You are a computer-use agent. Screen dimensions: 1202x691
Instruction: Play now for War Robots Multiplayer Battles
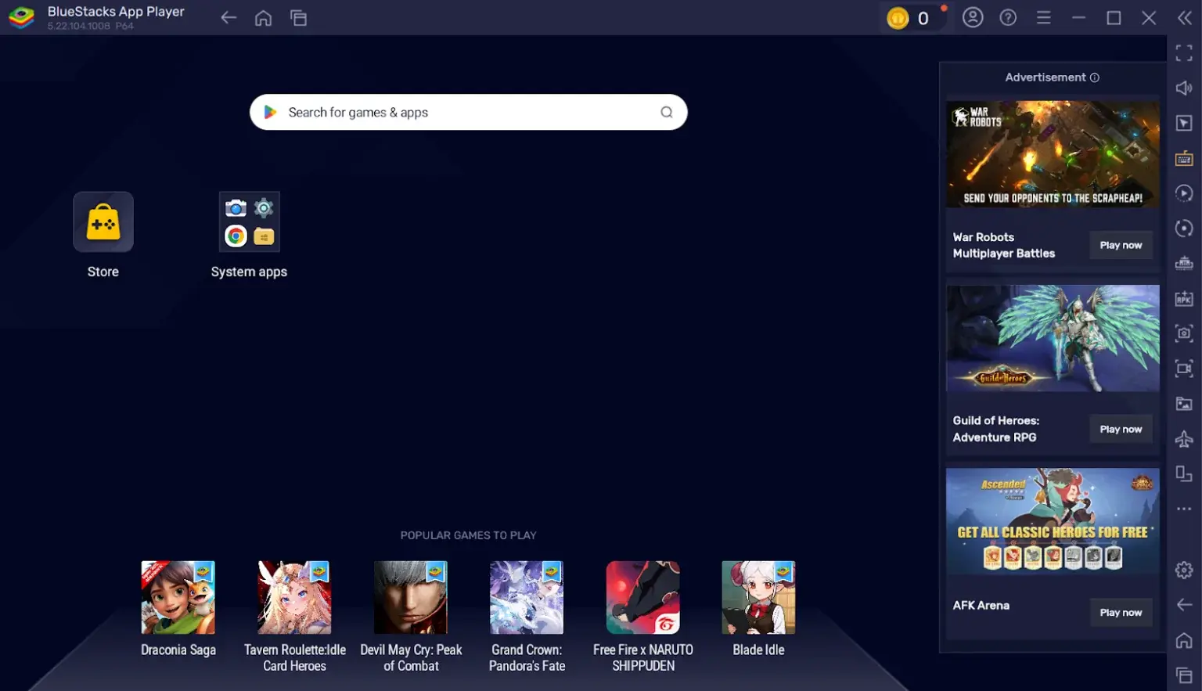tap(1121, 245)
